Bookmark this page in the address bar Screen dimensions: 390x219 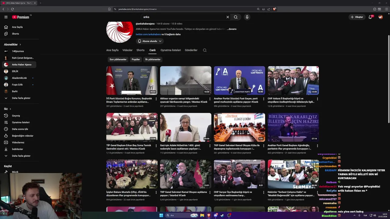(x=109, y=9)
